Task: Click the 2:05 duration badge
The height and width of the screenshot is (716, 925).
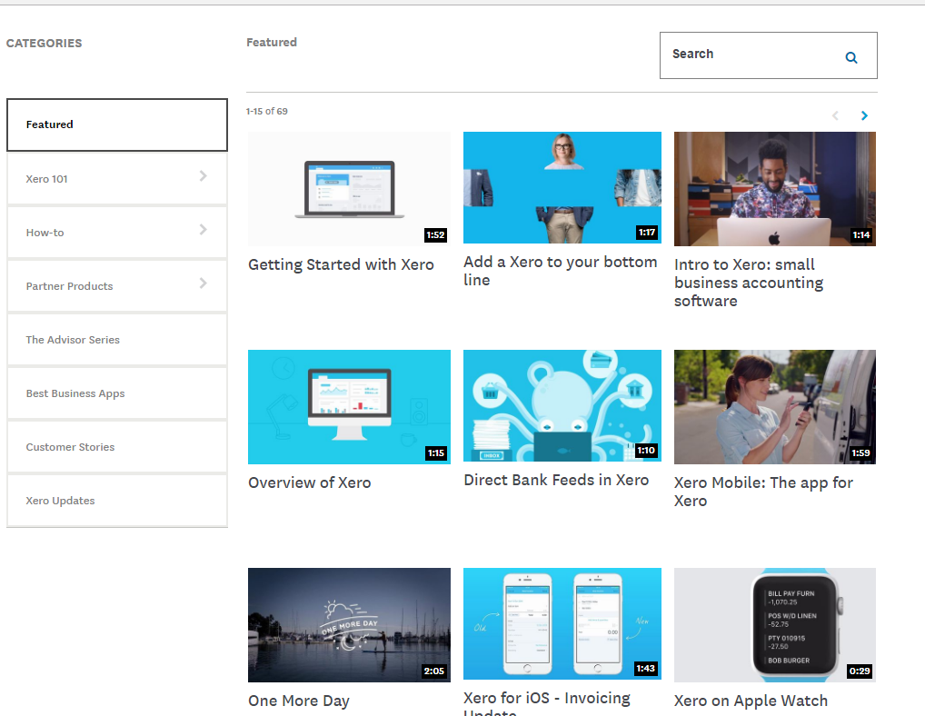Action: (433, 671)
